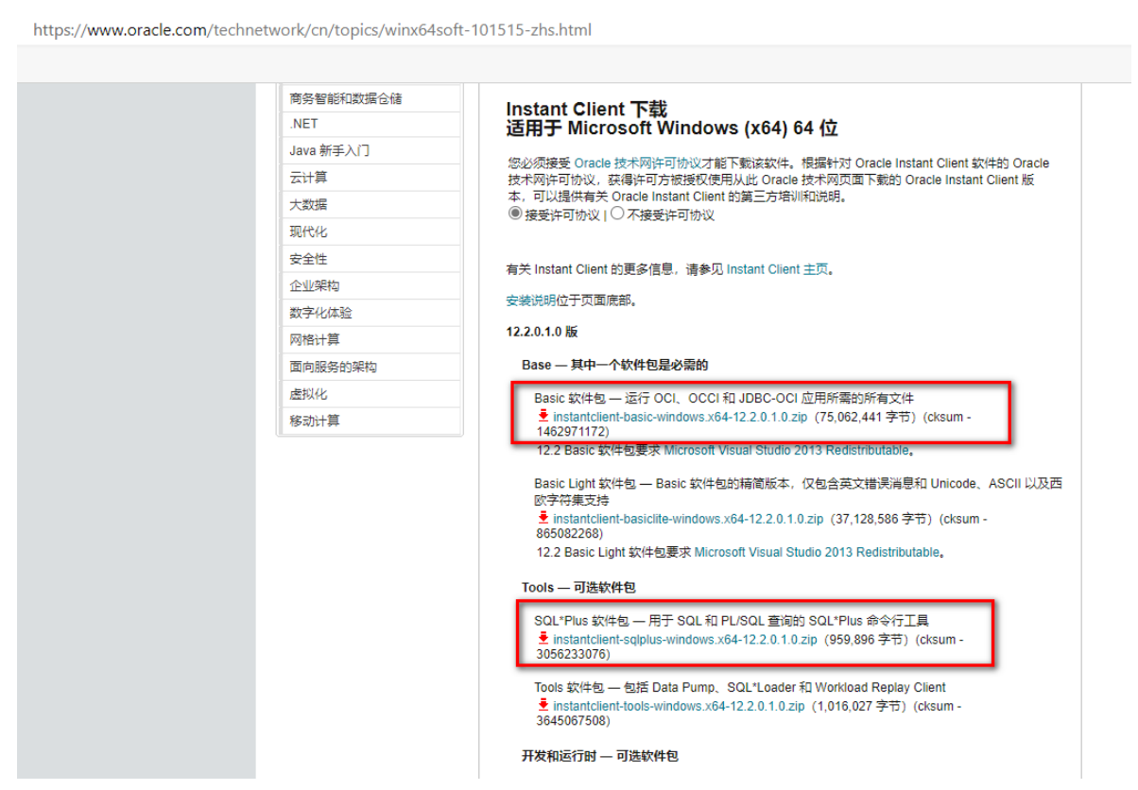
Task: Click the download icon beside instantclient-tools-windows zip
Action: tap(543, 705)
